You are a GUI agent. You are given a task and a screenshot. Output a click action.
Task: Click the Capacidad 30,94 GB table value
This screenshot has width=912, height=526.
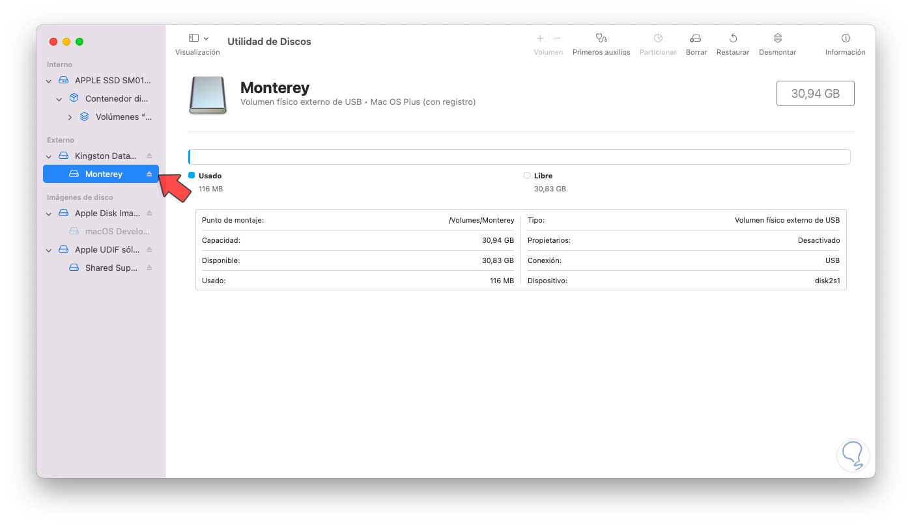pyautogui.click(x=498, y=240)
